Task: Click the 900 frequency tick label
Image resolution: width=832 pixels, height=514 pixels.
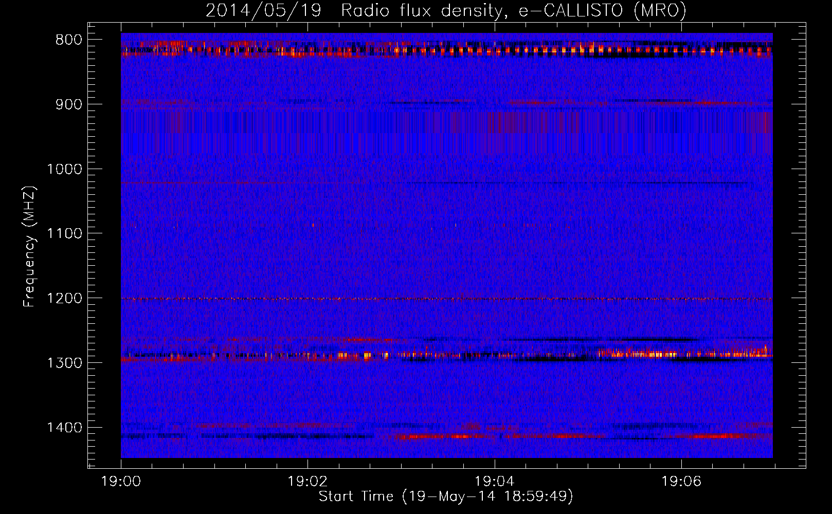Action: click(x=68, y=104)
